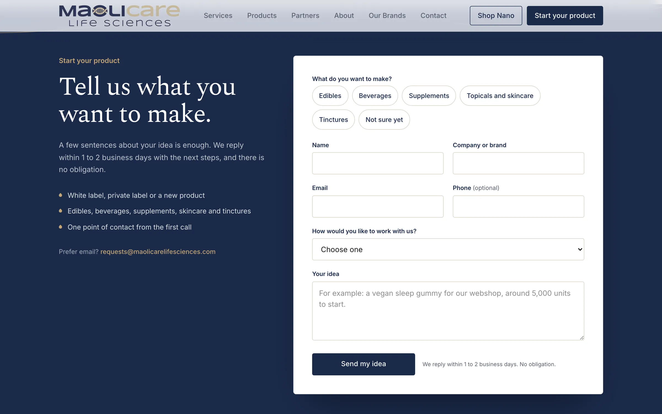Viewport: 662px width, 414px height.
Task: Toggle the Tinctures chip
Action: tap(333, 120)
